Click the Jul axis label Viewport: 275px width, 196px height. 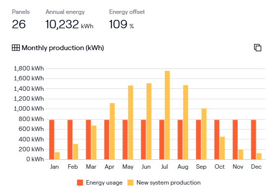165,167
